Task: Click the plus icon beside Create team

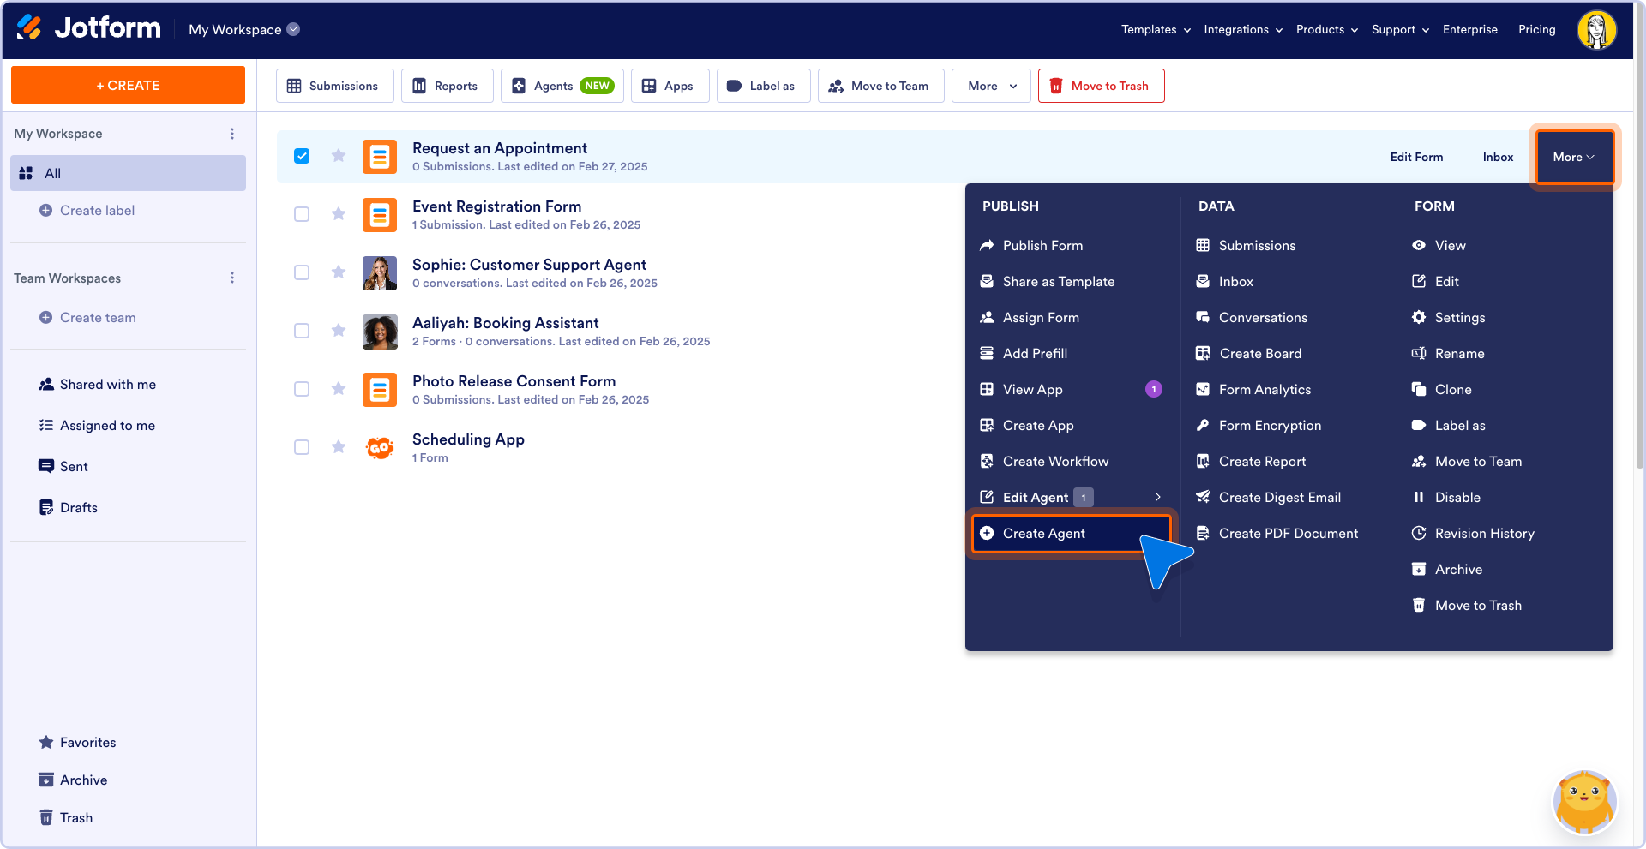Action: pos(46,318)
